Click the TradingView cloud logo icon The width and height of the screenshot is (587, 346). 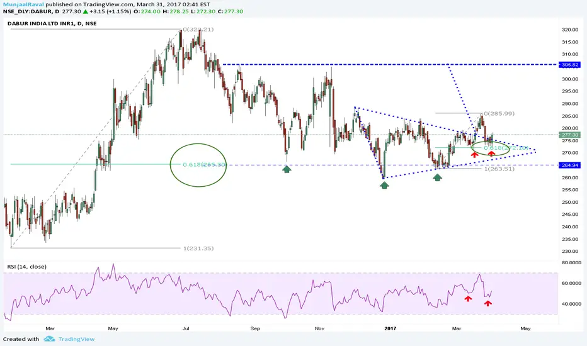pos(49,339)
